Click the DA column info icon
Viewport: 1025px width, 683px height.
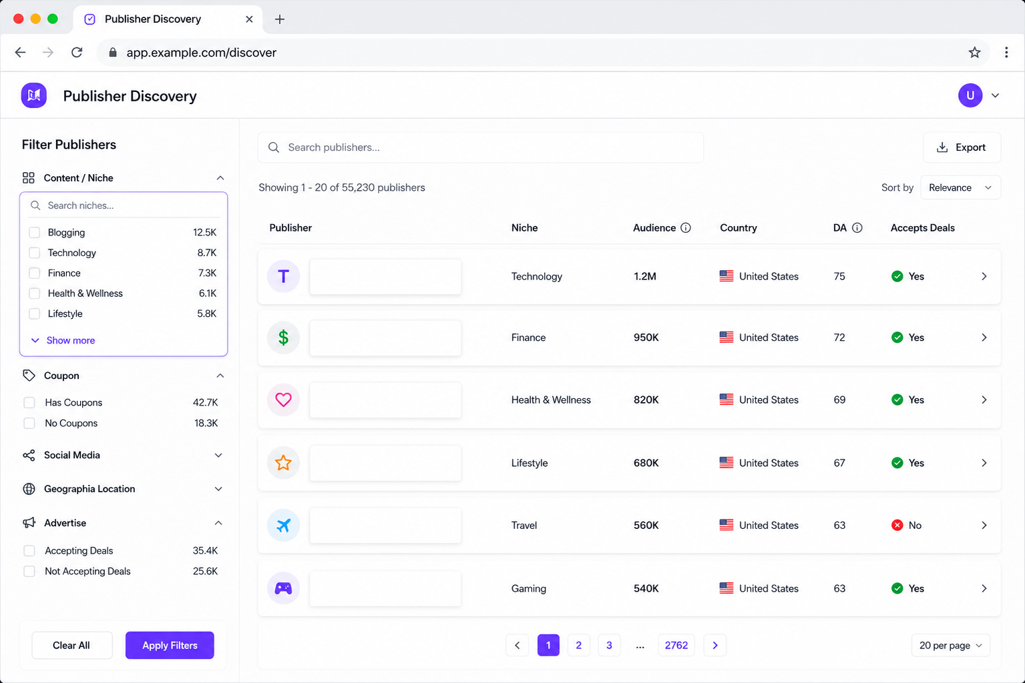857,228
